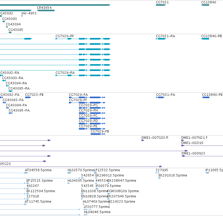Click the 493267 feature label

pos(33,186)
